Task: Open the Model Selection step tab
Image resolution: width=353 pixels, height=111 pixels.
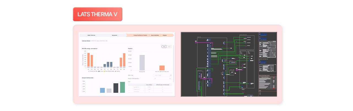Action: [x=91, y=35]
